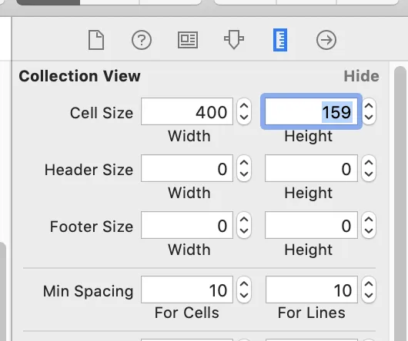This screenshot has width=408, height=341.
Task: Decrease Min Spacing For Lines stepper
Action: pos(369,296)
